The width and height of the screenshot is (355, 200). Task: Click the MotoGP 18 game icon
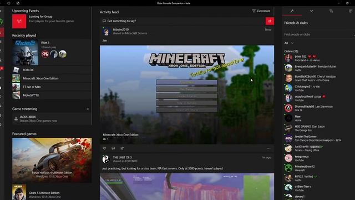tap(16, 95)
